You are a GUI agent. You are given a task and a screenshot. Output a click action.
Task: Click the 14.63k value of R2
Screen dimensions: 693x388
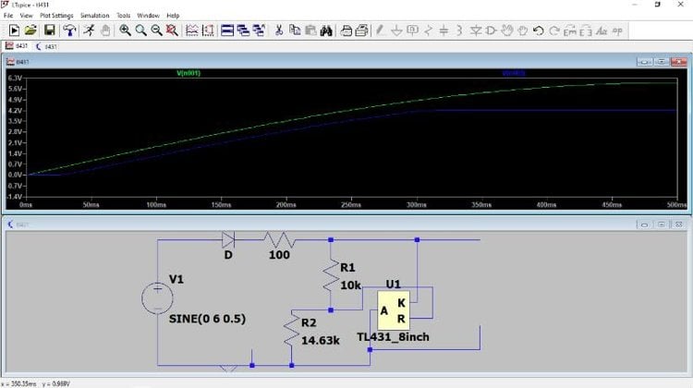(x=321, y=341)
